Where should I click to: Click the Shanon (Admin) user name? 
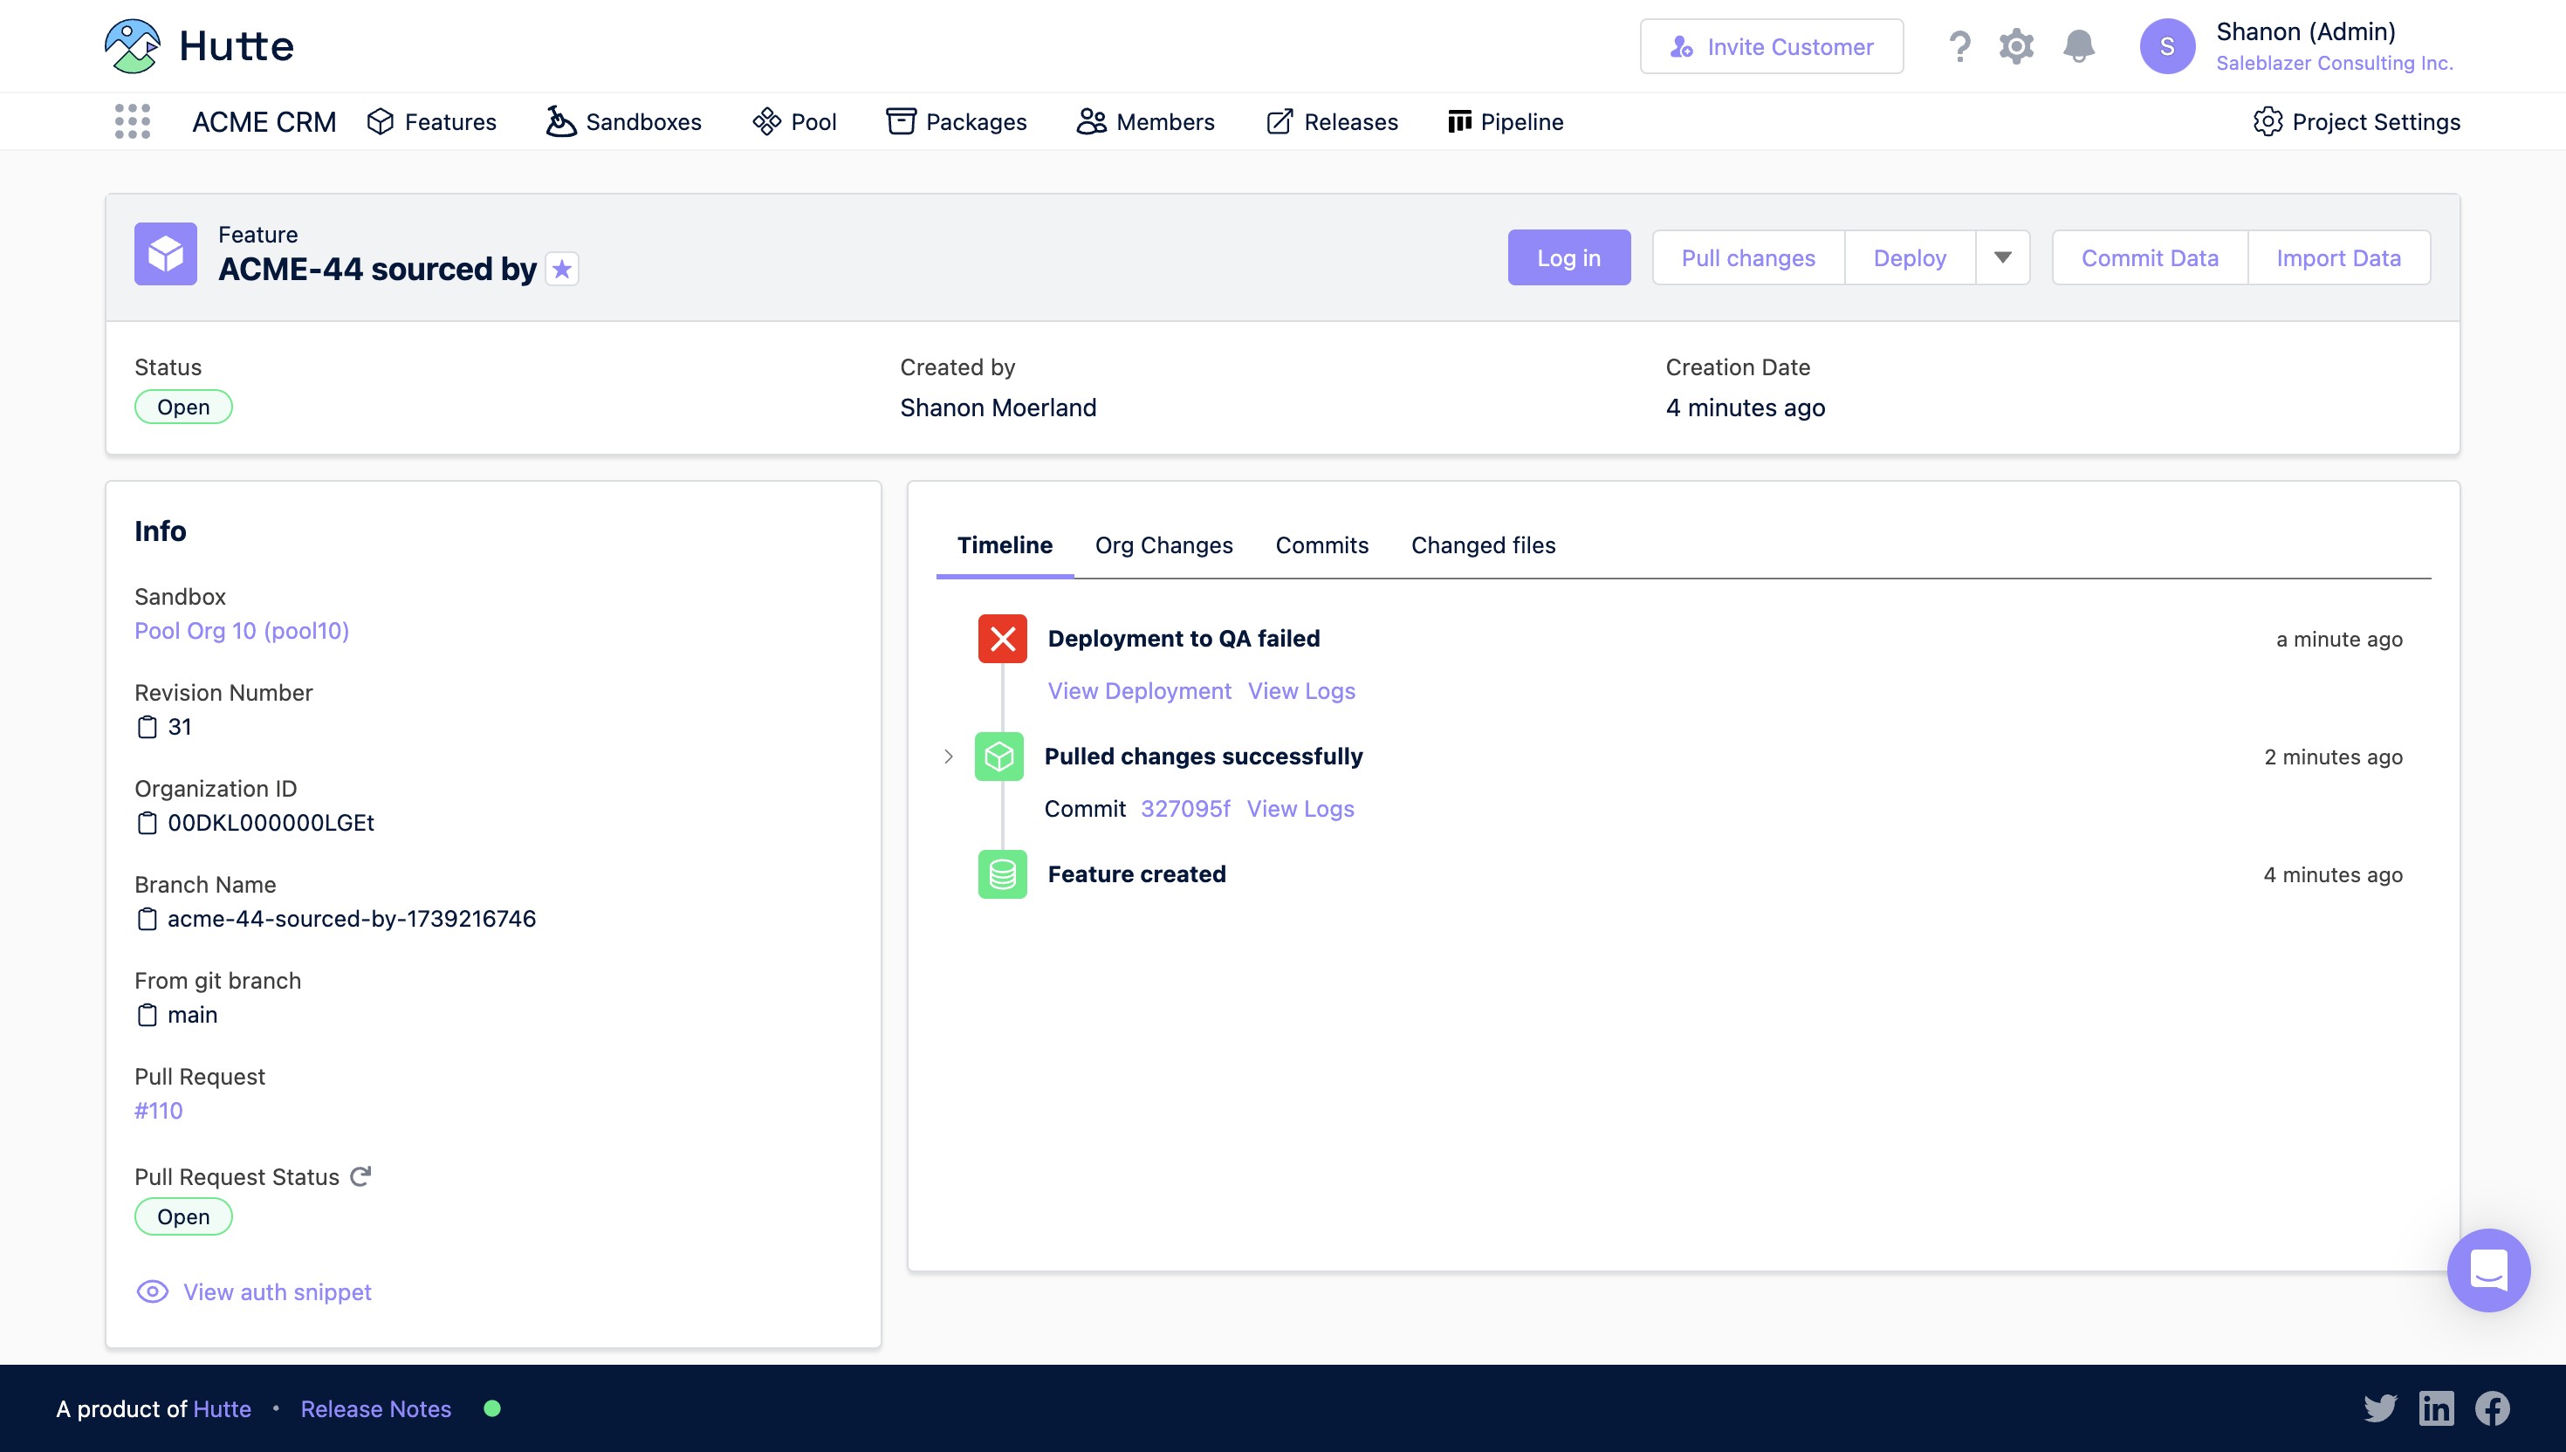click(2306, 32)
